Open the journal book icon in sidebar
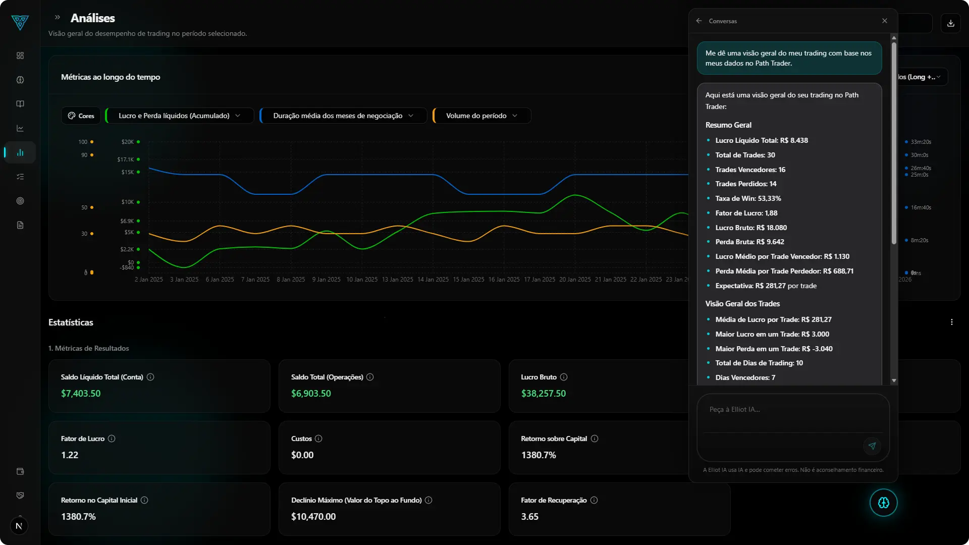969x545 pixels. pyautogui.click(x=20, y=104)
